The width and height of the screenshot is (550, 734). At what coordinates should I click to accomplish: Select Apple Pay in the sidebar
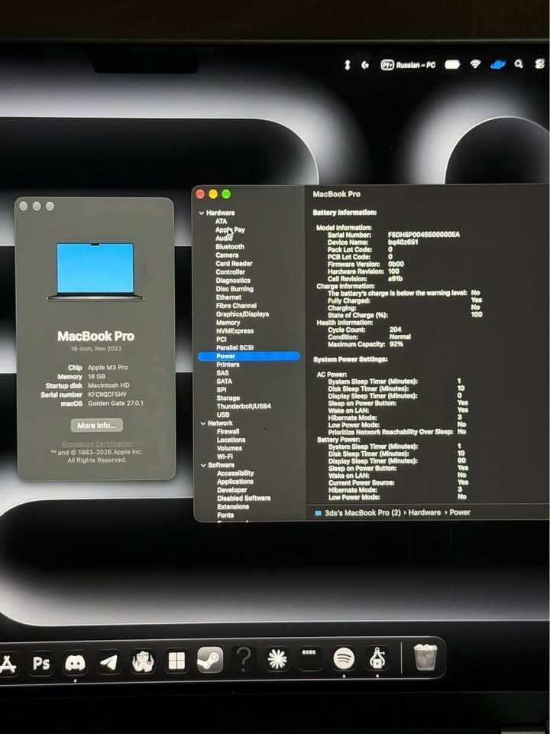click(x=230, y=230)
